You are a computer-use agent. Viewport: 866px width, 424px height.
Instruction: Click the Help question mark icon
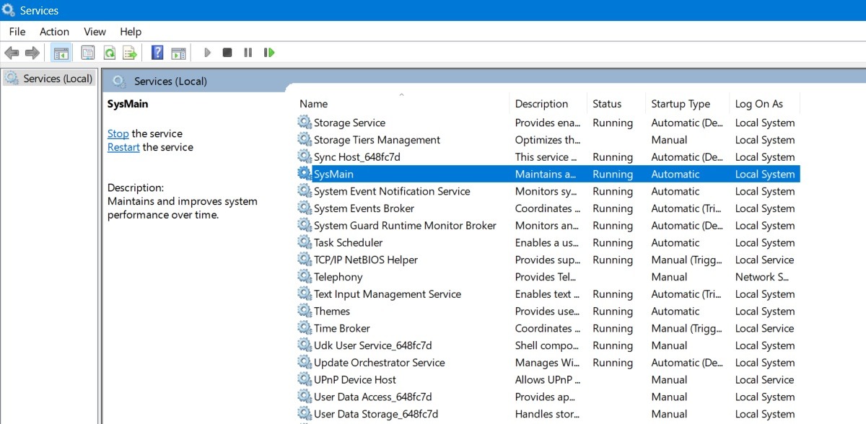157,52
